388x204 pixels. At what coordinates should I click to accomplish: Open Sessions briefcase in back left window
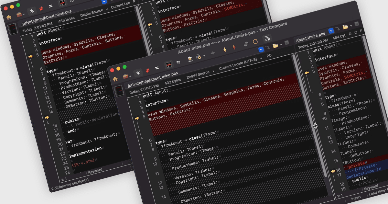(x=20, y=15)
